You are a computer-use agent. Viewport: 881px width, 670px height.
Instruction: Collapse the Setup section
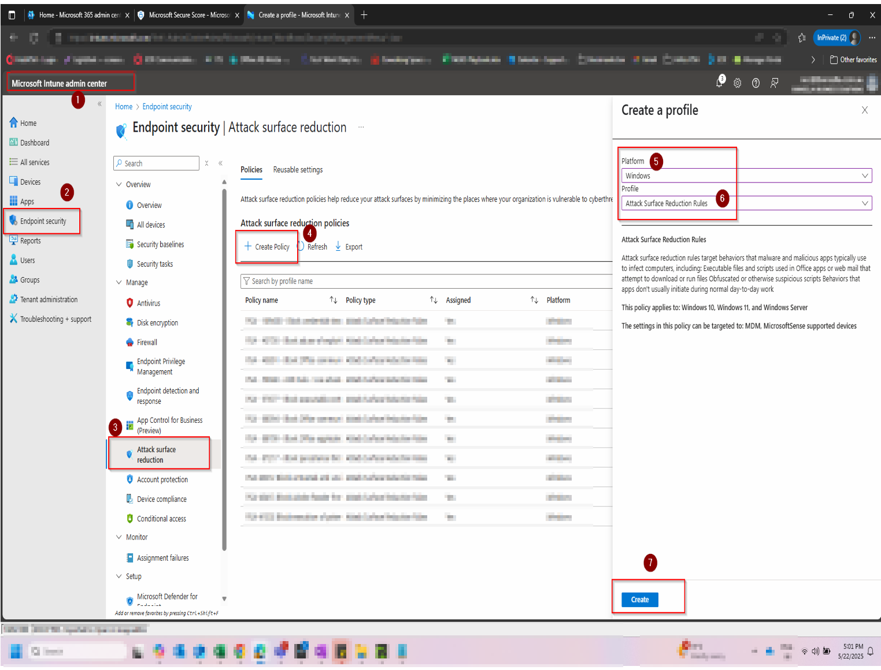point(119,577)
